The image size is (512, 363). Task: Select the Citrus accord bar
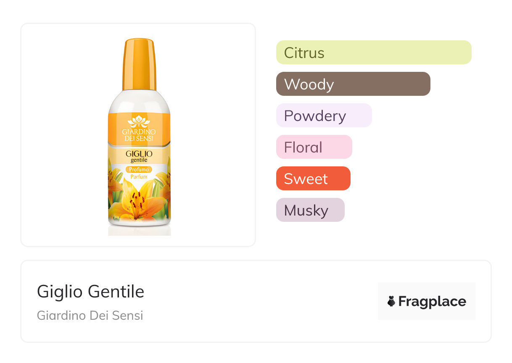(x=373, y=53)
